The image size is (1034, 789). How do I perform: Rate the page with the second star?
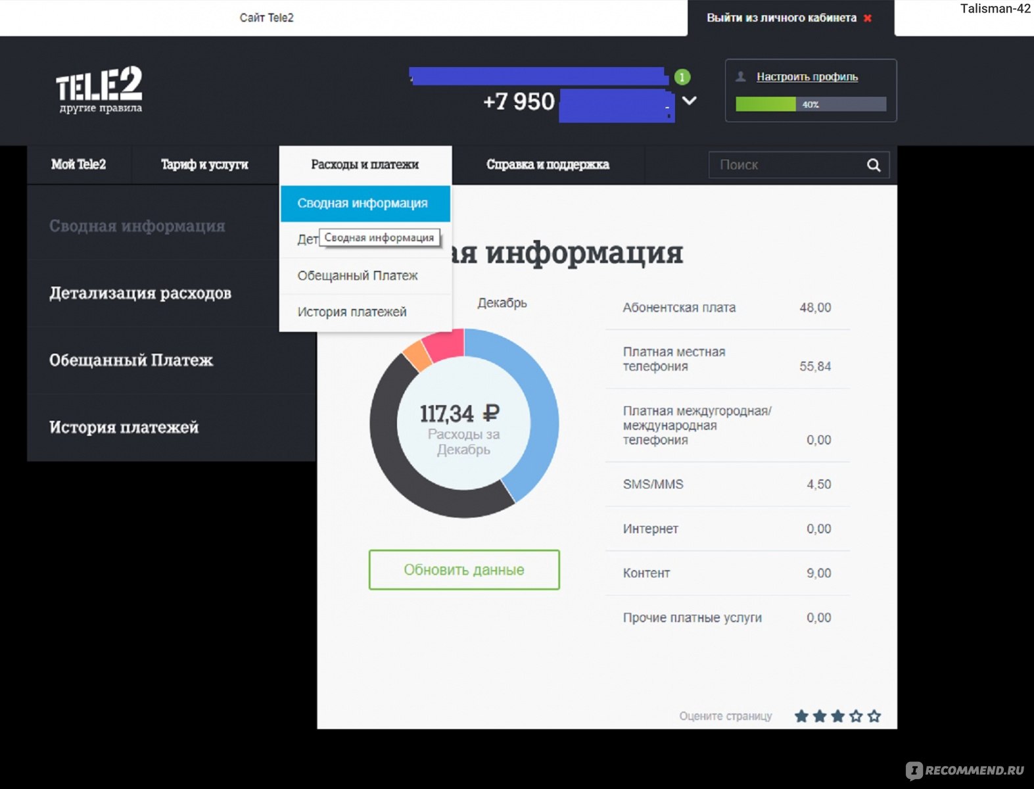click(820, 716)
